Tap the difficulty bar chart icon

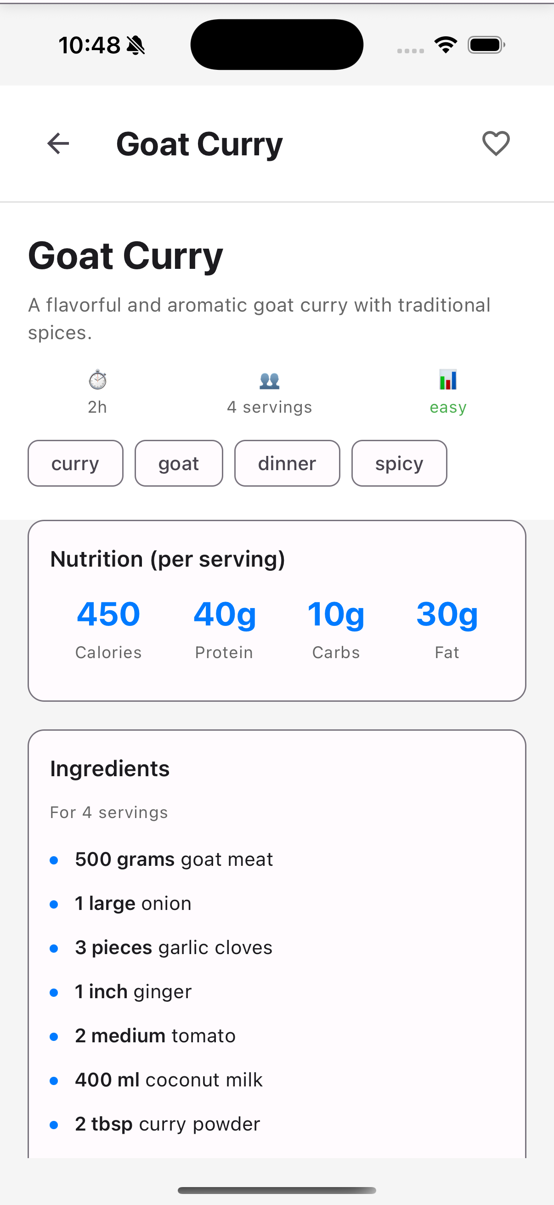448,379
